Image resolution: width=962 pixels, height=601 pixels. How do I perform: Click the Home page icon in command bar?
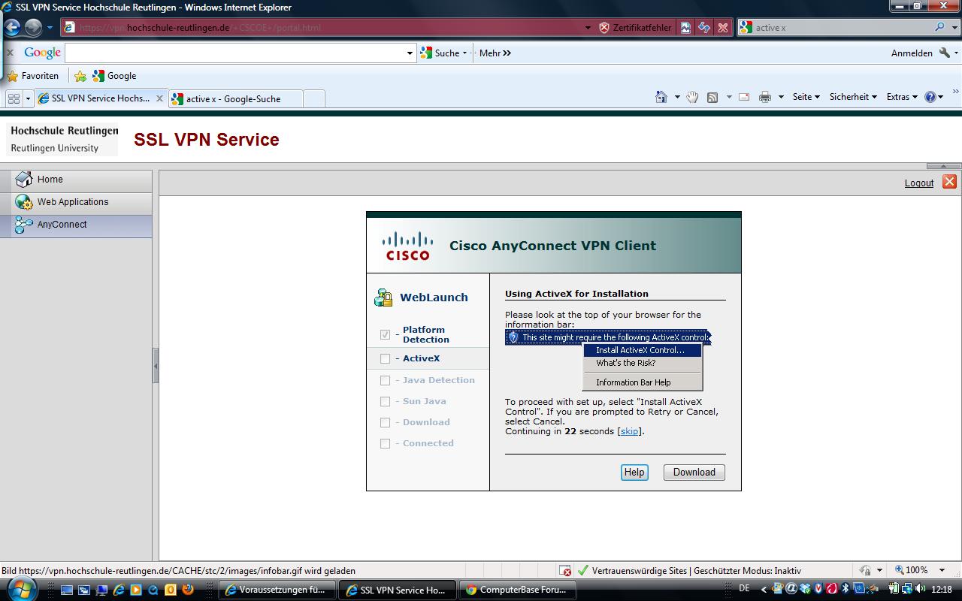[x=661, y=97]
